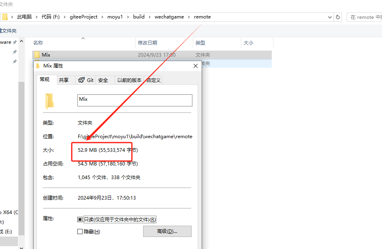
Task: Select the Mix folder row in file list
Action: click(x=152, y=55)
